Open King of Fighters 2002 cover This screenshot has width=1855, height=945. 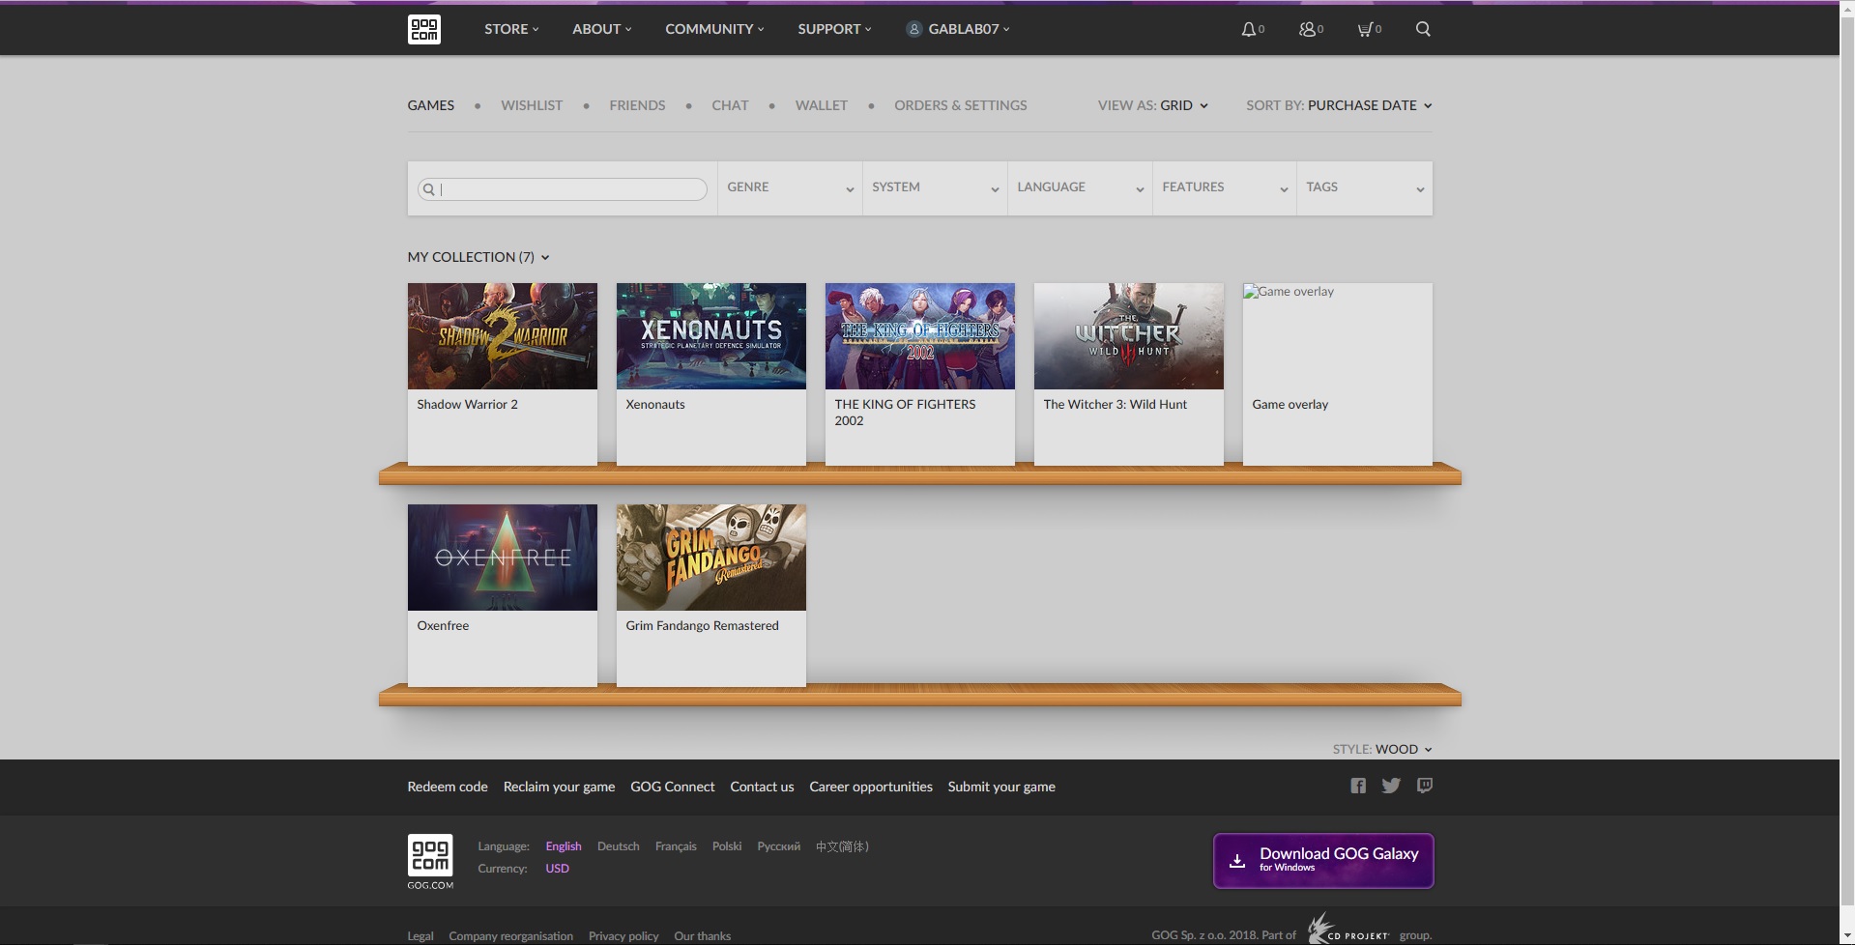click(920, 336)
